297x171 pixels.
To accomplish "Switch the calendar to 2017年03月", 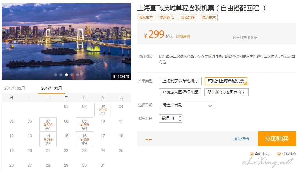I will click(51, 88).
